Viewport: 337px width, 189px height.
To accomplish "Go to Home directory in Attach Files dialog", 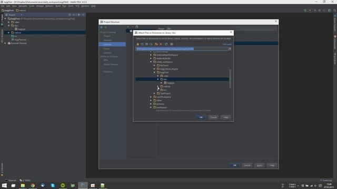I will (x=138, y=44).
